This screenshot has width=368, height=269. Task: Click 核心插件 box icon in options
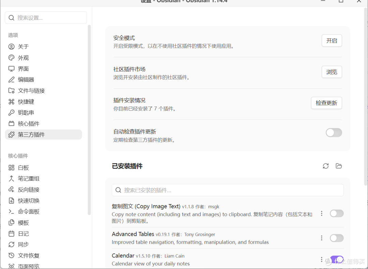pyautogui.click(x=11, y=123)
